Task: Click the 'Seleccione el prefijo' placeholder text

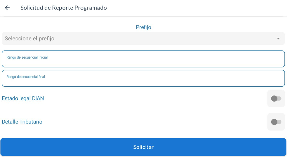Action: [x=30, y=39]
